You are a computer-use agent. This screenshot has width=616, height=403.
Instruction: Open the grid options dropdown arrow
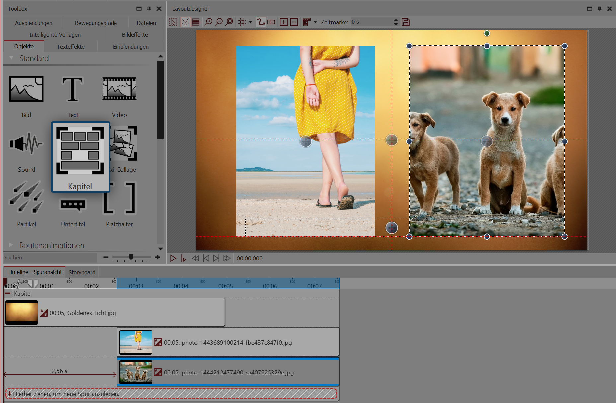250,22
